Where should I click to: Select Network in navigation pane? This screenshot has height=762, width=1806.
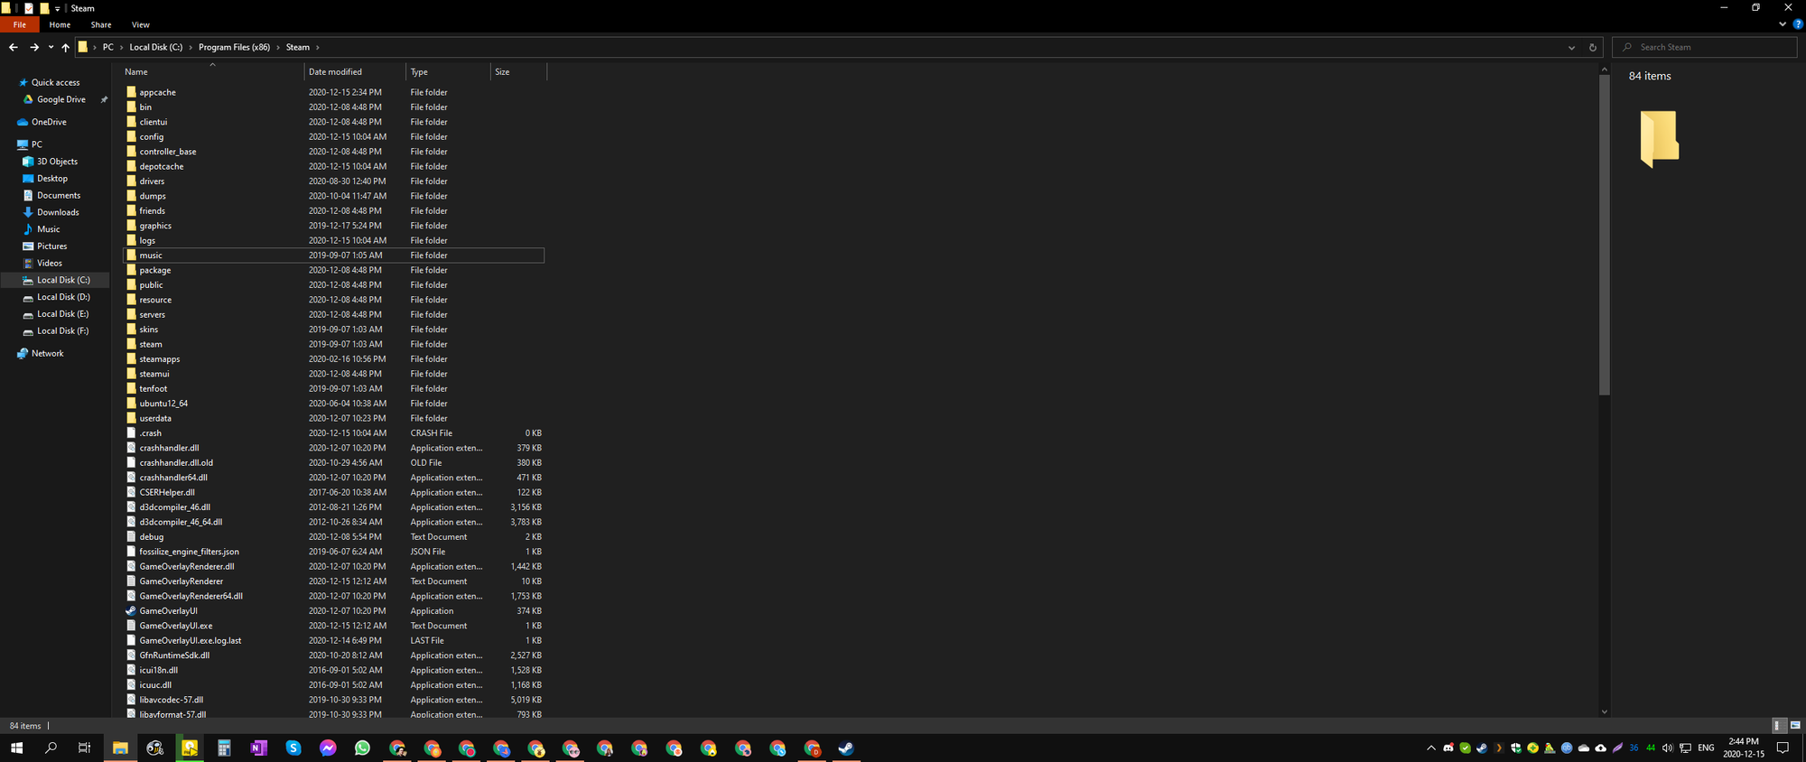[x=47, y=354]
